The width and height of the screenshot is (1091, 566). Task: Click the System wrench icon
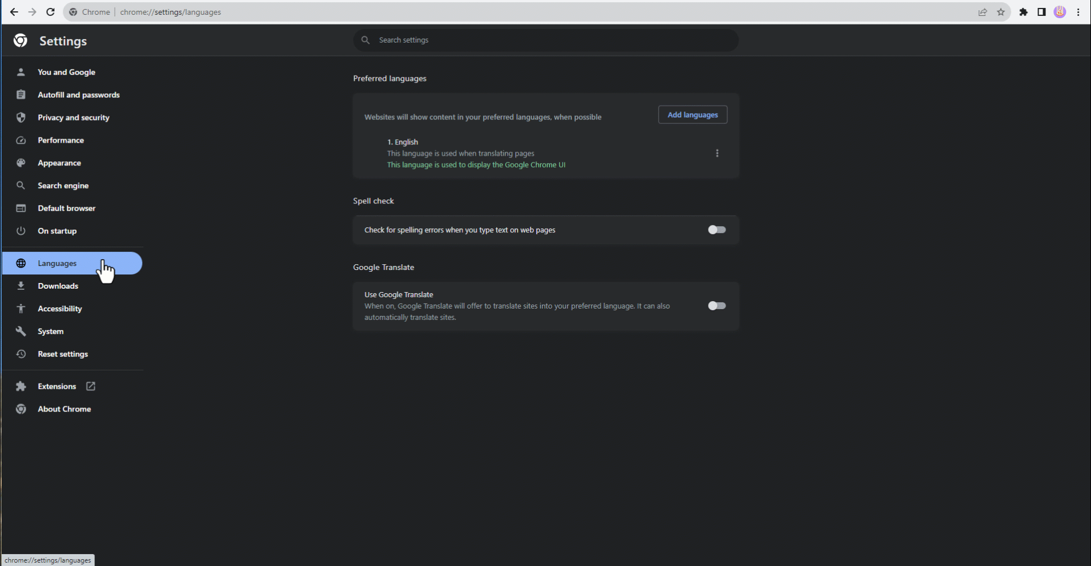point(21,331)
